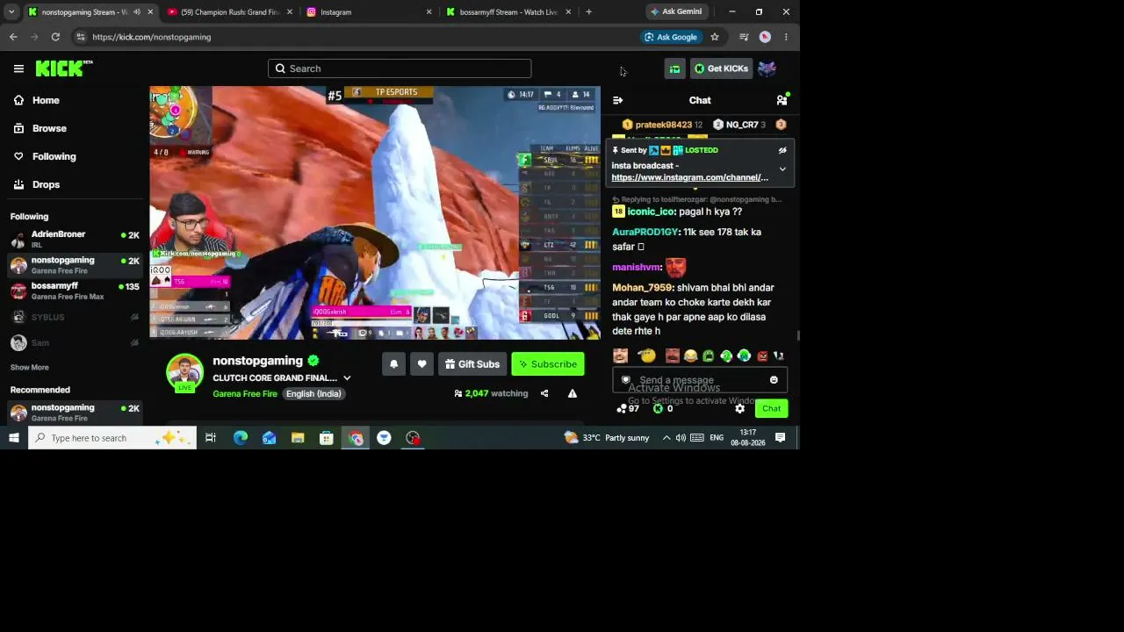Follow nonstopgaming with the heart button
This screenshot has height=632, width=1124.
tap(421, 364)
